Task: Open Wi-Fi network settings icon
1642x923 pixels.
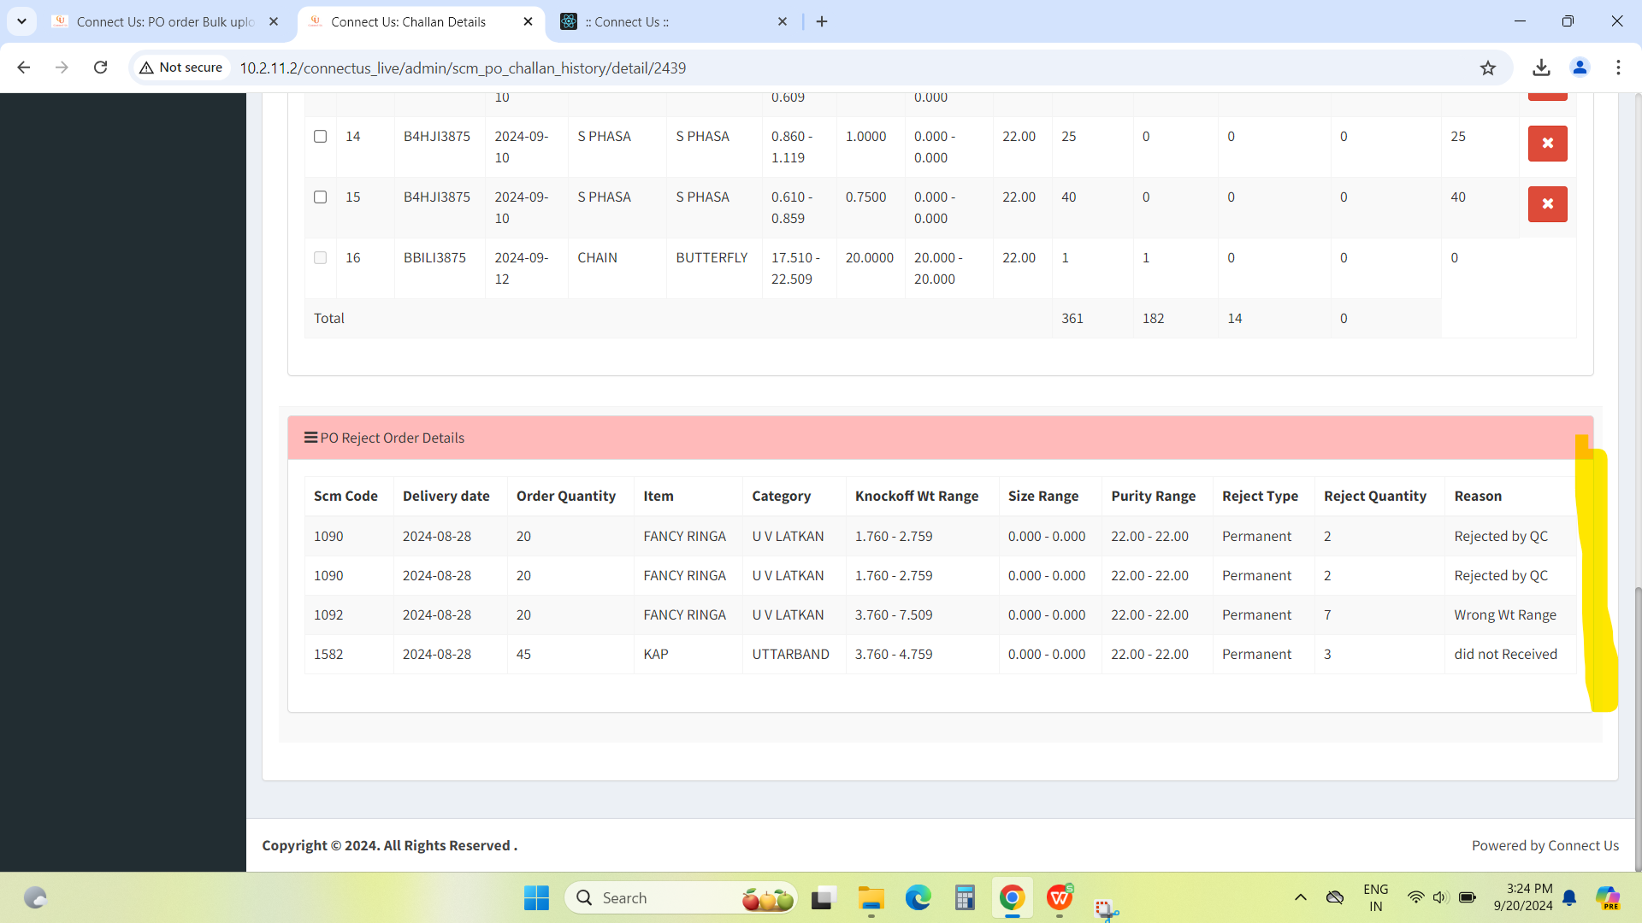Action: pos(1415,897)
